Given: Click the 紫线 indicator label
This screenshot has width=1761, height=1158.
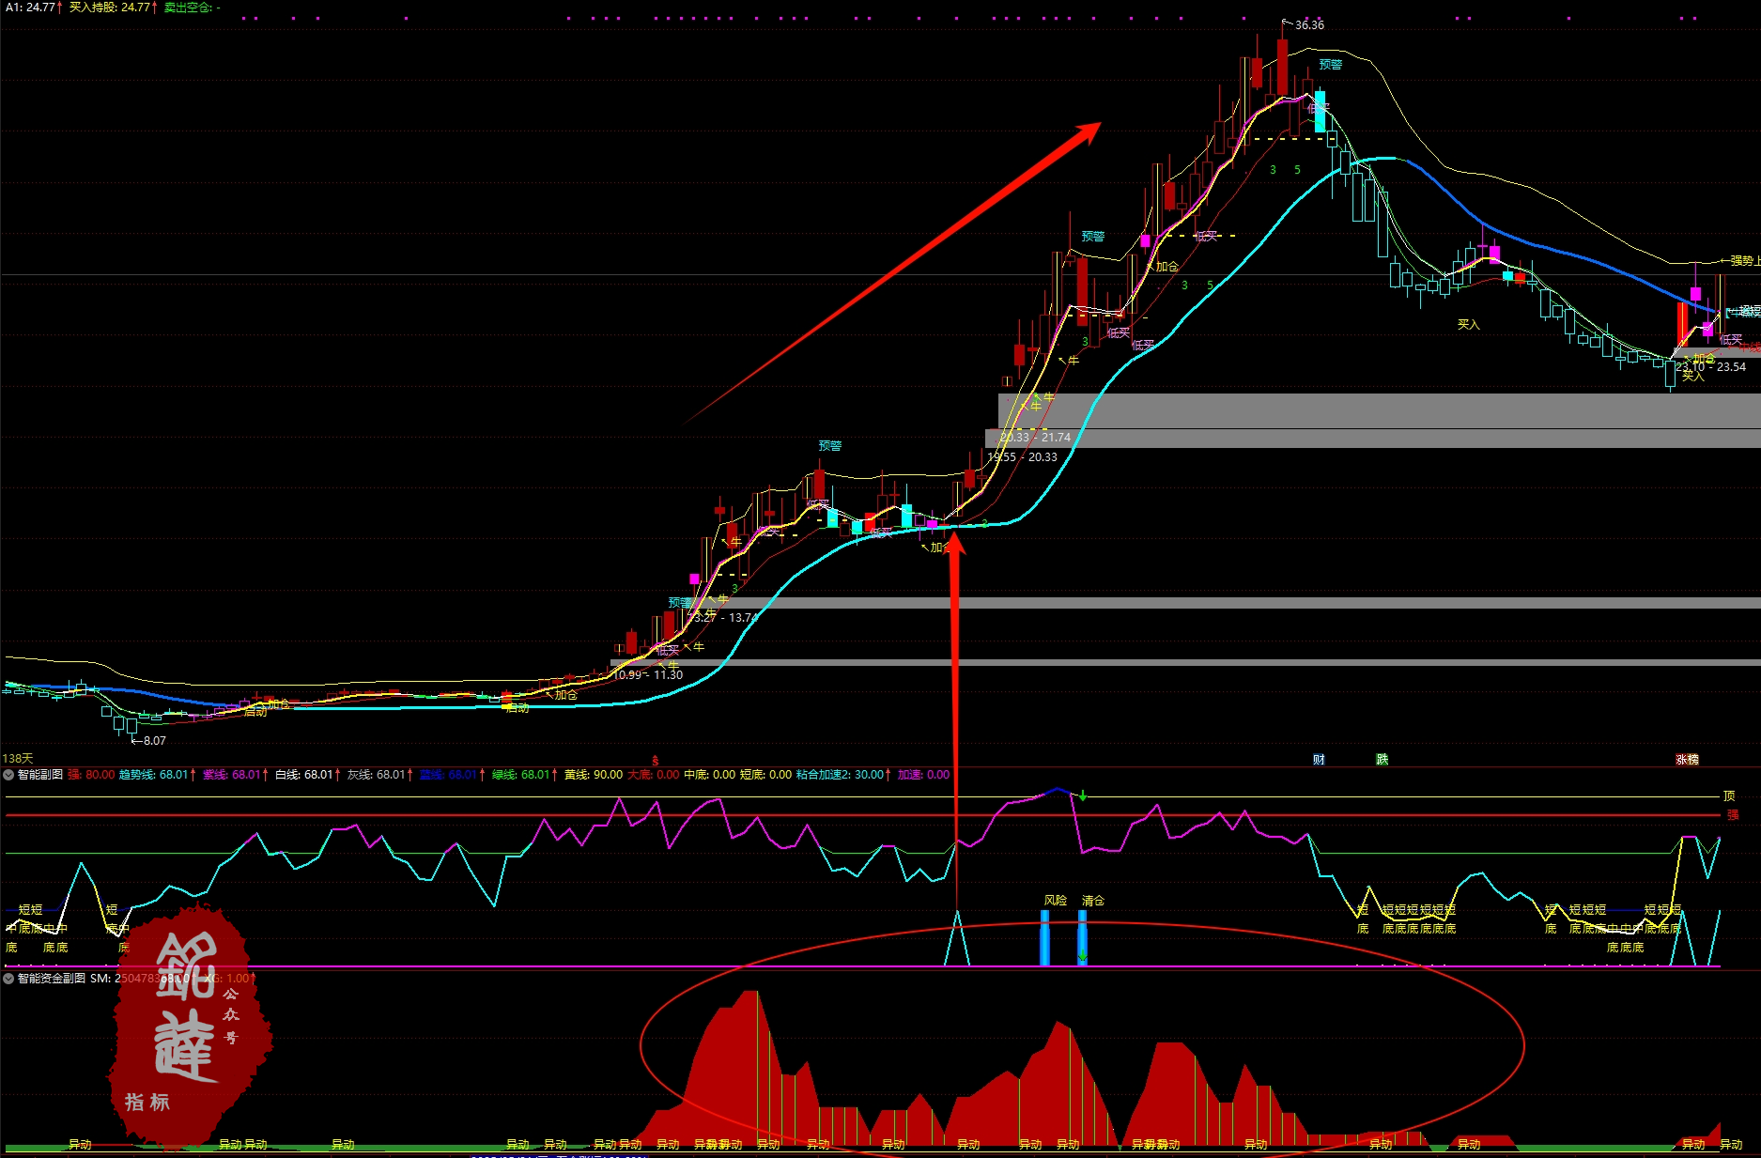Looking at the screenshot, I should point(231,775).
